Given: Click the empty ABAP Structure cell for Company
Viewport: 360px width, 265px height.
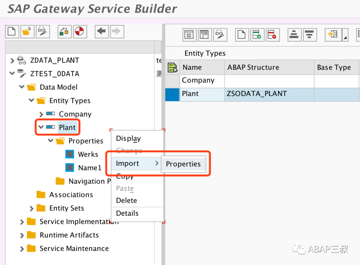Looking at the screenshot, I should tap(269, 81).
